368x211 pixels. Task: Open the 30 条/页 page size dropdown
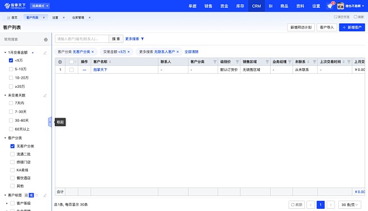(x=350, y=205)
